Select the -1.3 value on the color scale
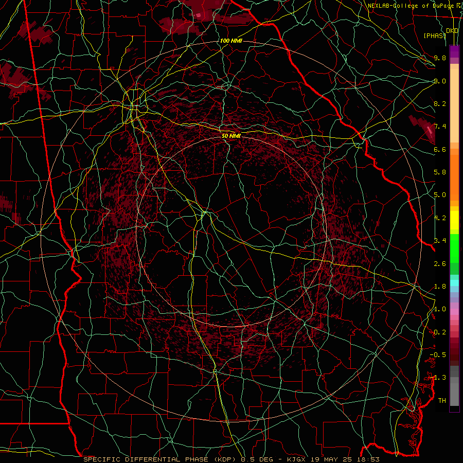The width and height of the screenshot is (463, 463). tap(438, 378)
